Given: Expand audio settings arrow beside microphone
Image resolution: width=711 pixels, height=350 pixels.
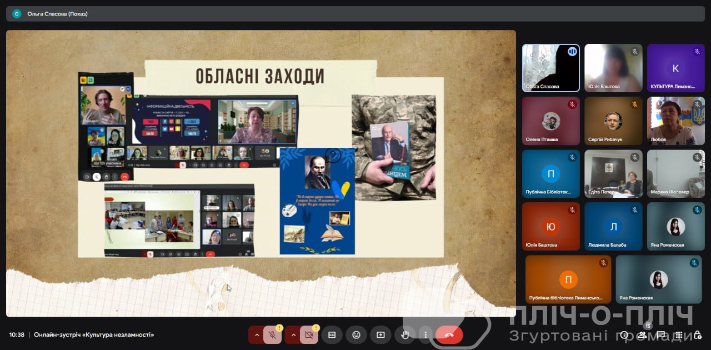Looking at the screenshot, I should coord(256,335).
